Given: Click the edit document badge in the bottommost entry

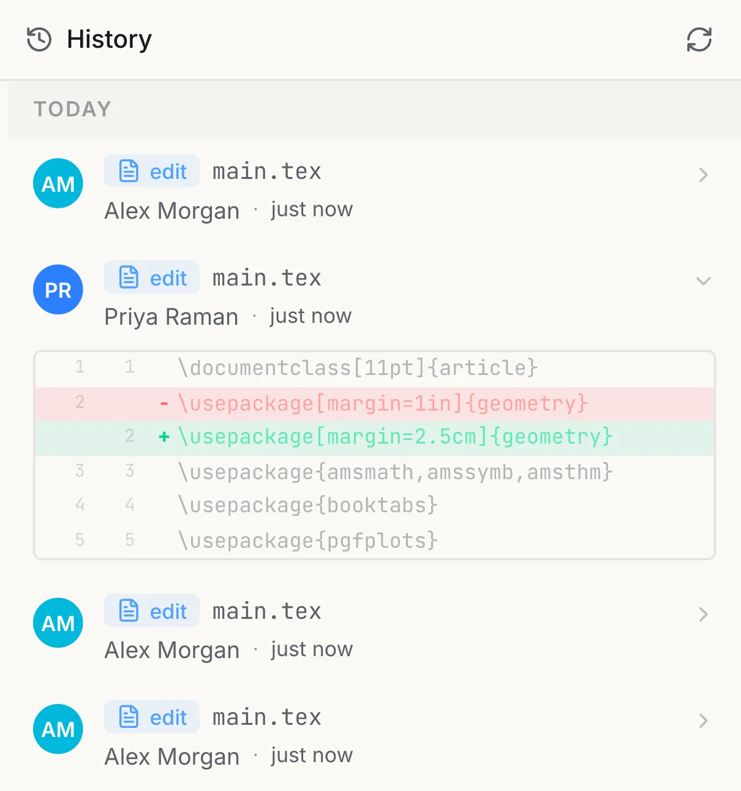Looking at the screenshot, I should [x=152, y=716].
